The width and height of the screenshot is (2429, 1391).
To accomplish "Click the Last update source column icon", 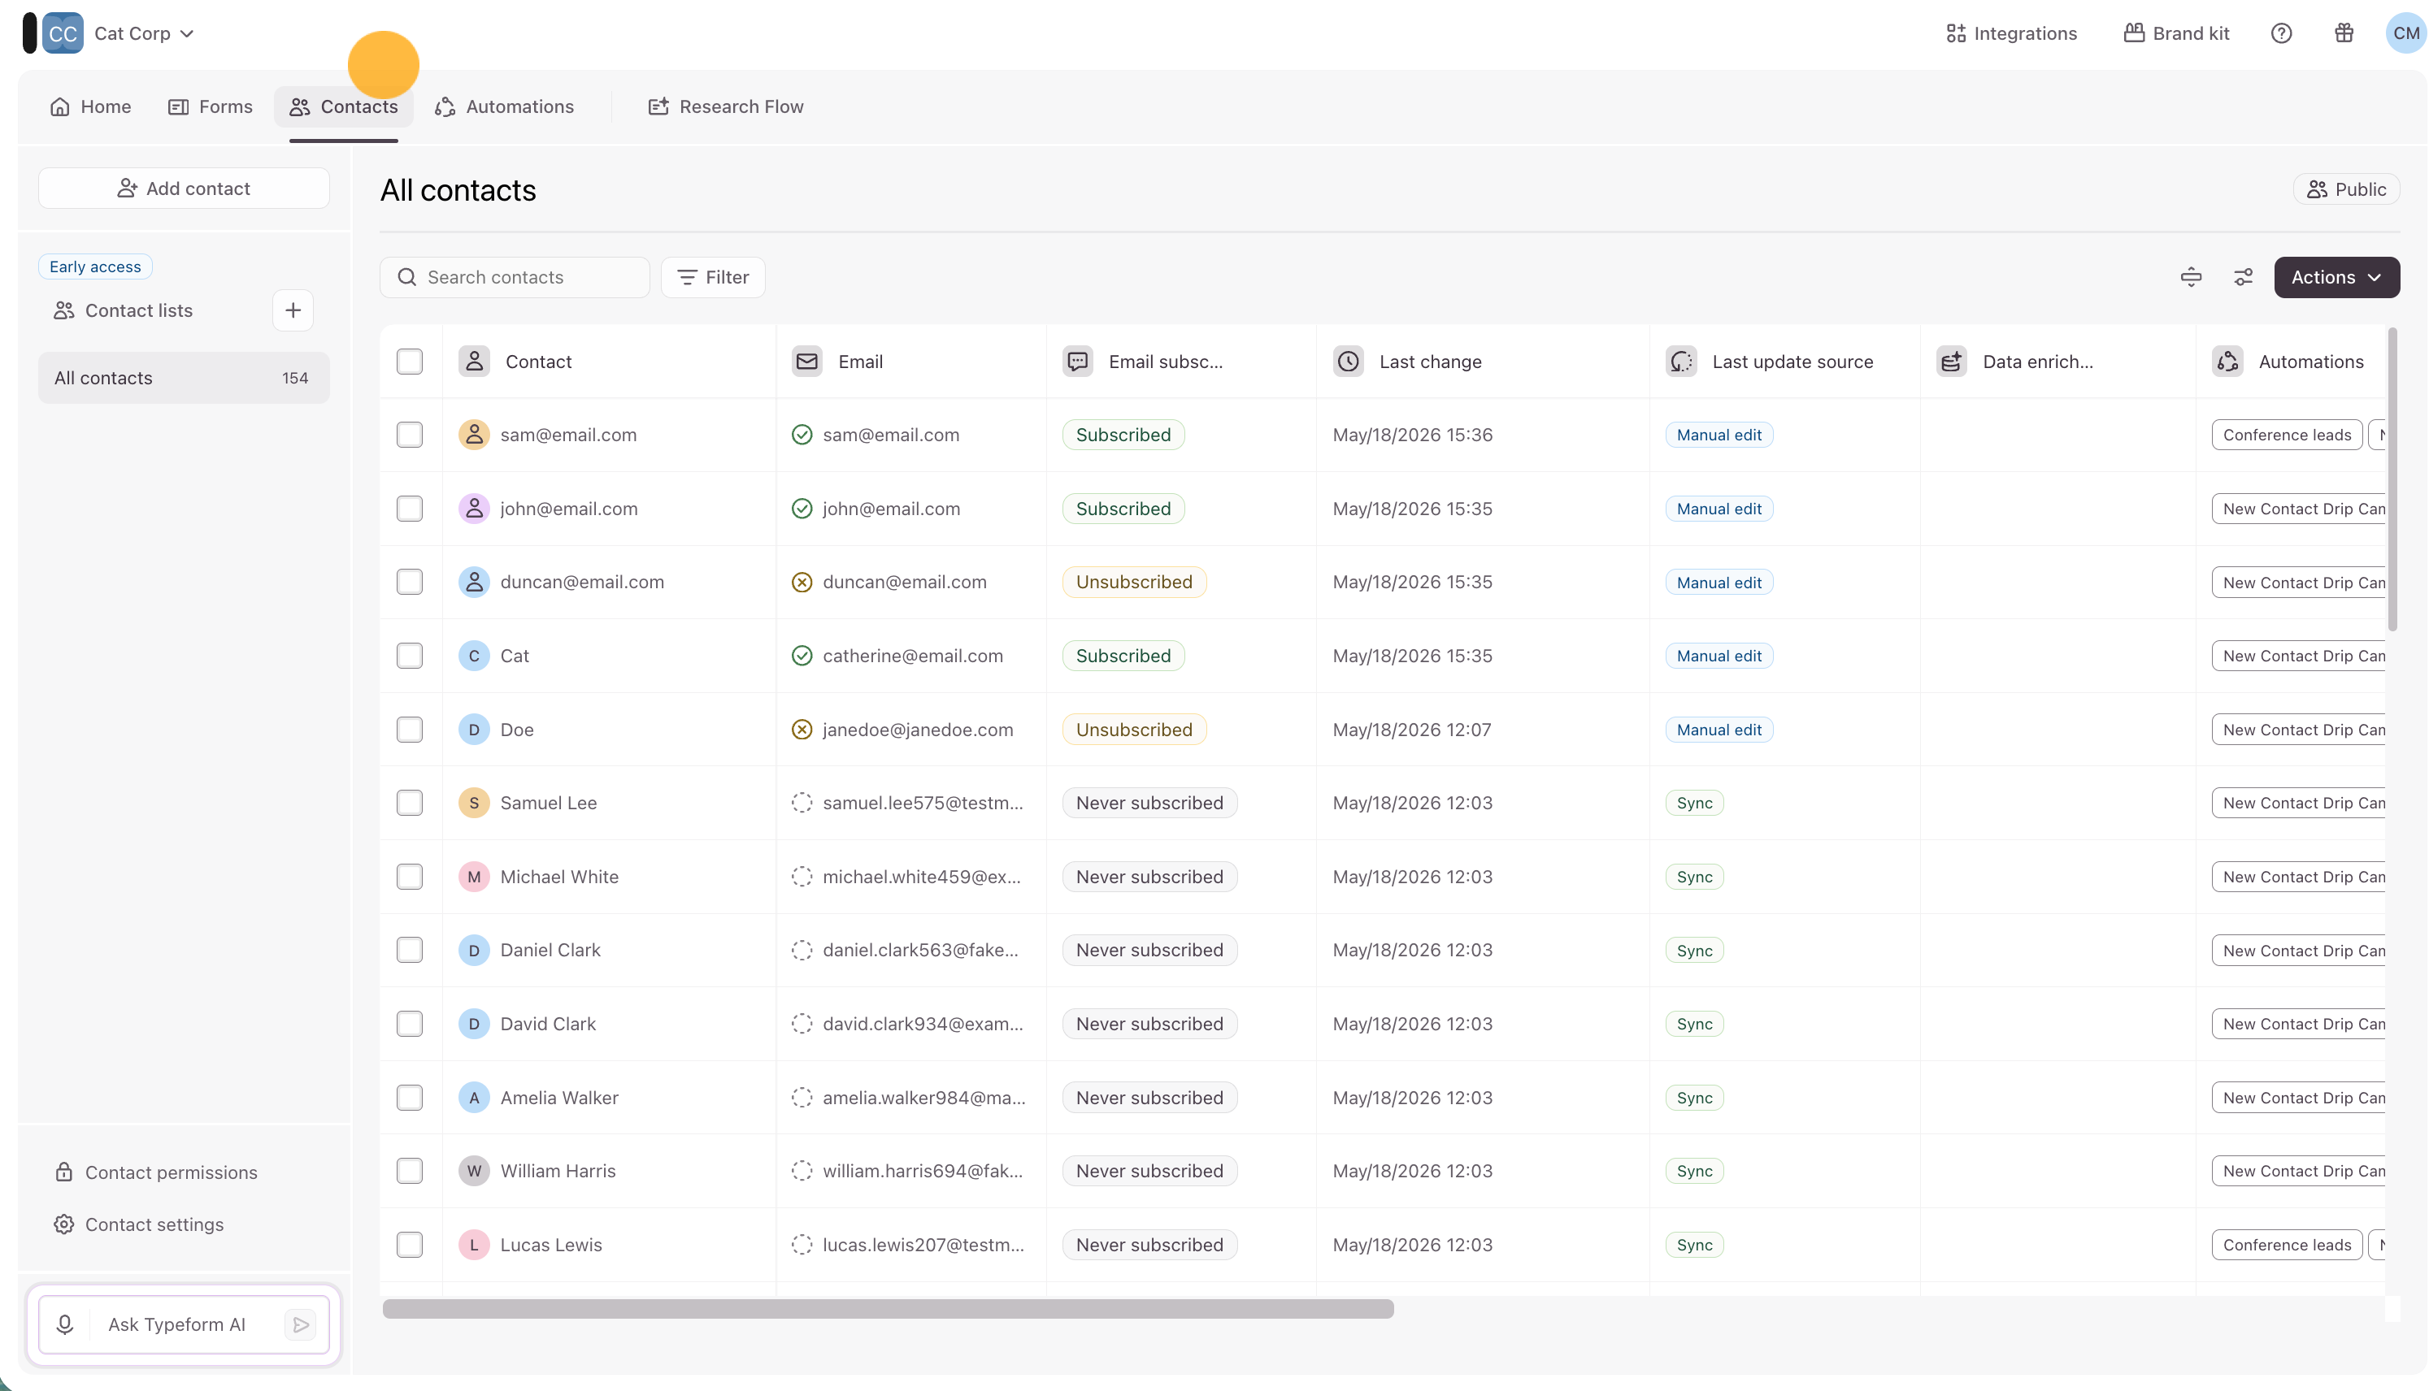I will tap(1681, 361).
